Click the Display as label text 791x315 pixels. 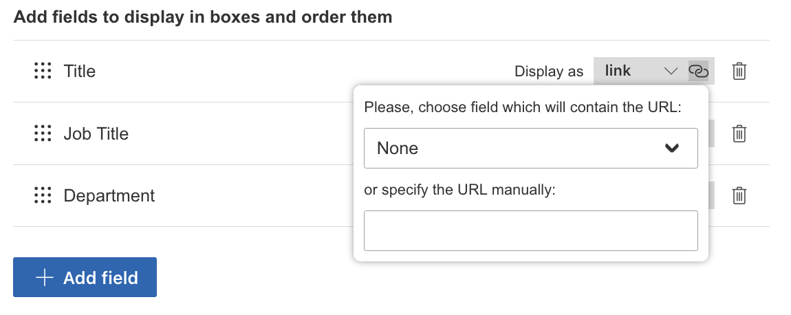pos(549,72)
